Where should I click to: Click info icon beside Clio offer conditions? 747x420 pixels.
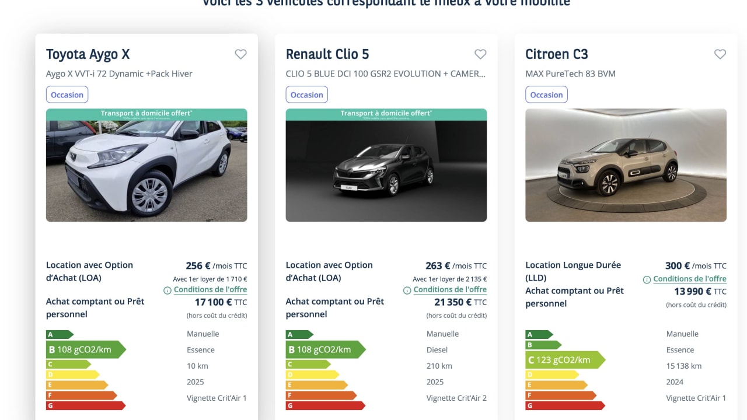(x=407, y=290)
